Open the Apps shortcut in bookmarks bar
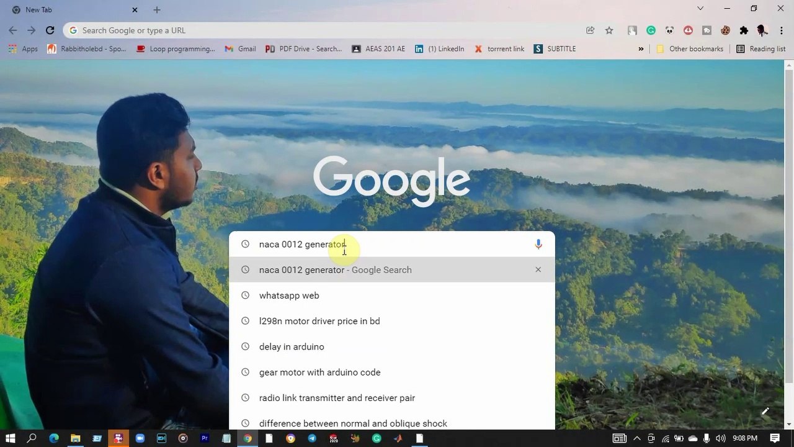The height and width of the screenshot is (447, 794). point(23,49)
